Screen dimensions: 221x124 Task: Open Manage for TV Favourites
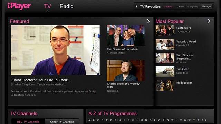coord(206,6)
